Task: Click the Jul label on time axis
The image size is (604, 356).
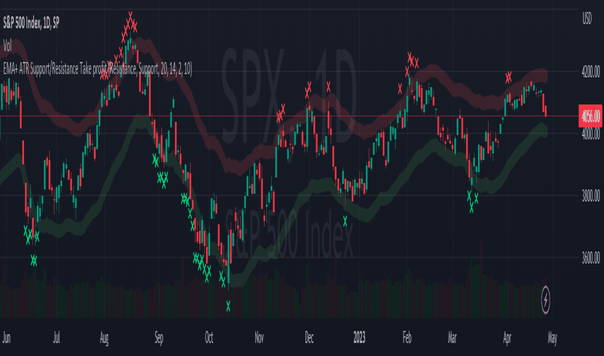Action: pos(56,338)
